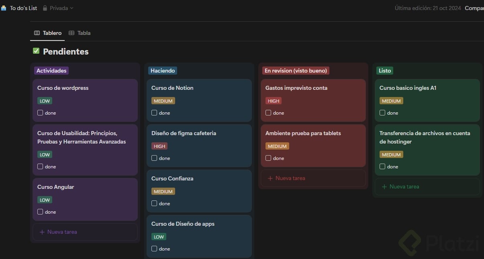Click the plus icon in Actividades column
The width and height of the screenshot is (484, 259).
pyautogui.click(x=42, y=232)
